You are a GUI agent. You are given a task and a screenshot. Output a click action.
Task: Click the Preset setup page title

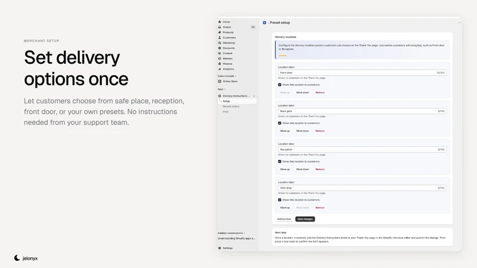tap(280, 23)
